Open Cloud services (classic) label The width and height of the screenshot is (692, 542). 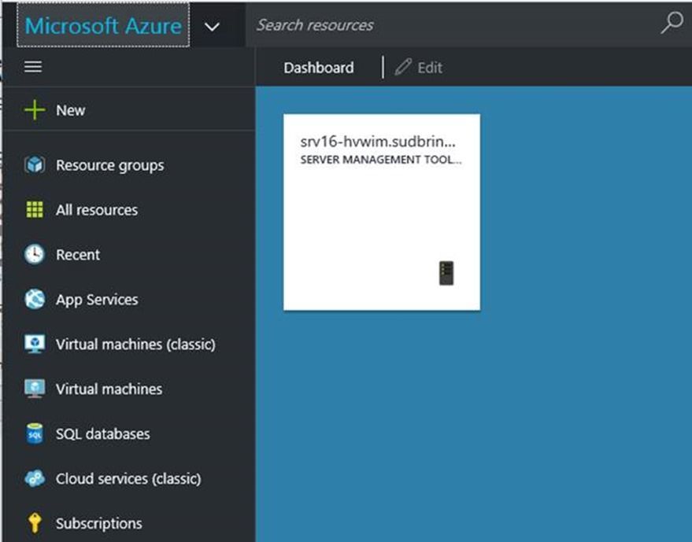tap(128, 478)
